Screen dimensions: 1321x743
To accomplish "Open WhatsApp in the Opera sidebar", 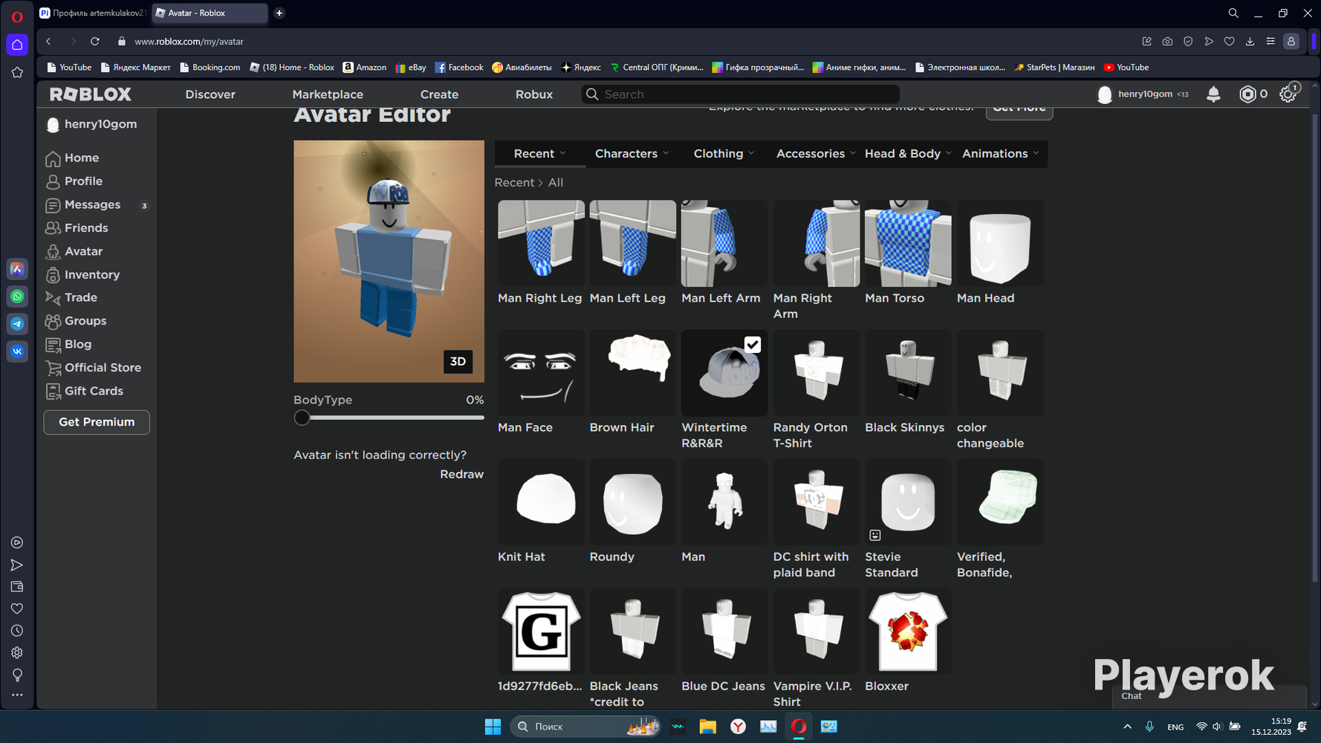I will (x=17, y=296).
